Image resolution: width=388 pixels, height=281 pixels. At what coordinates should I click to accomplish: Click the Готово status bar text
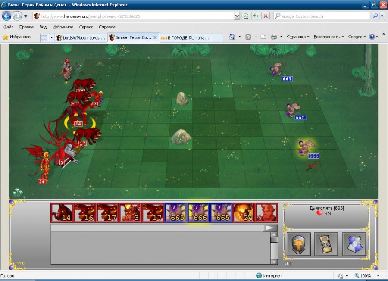[x=7, y=275]
